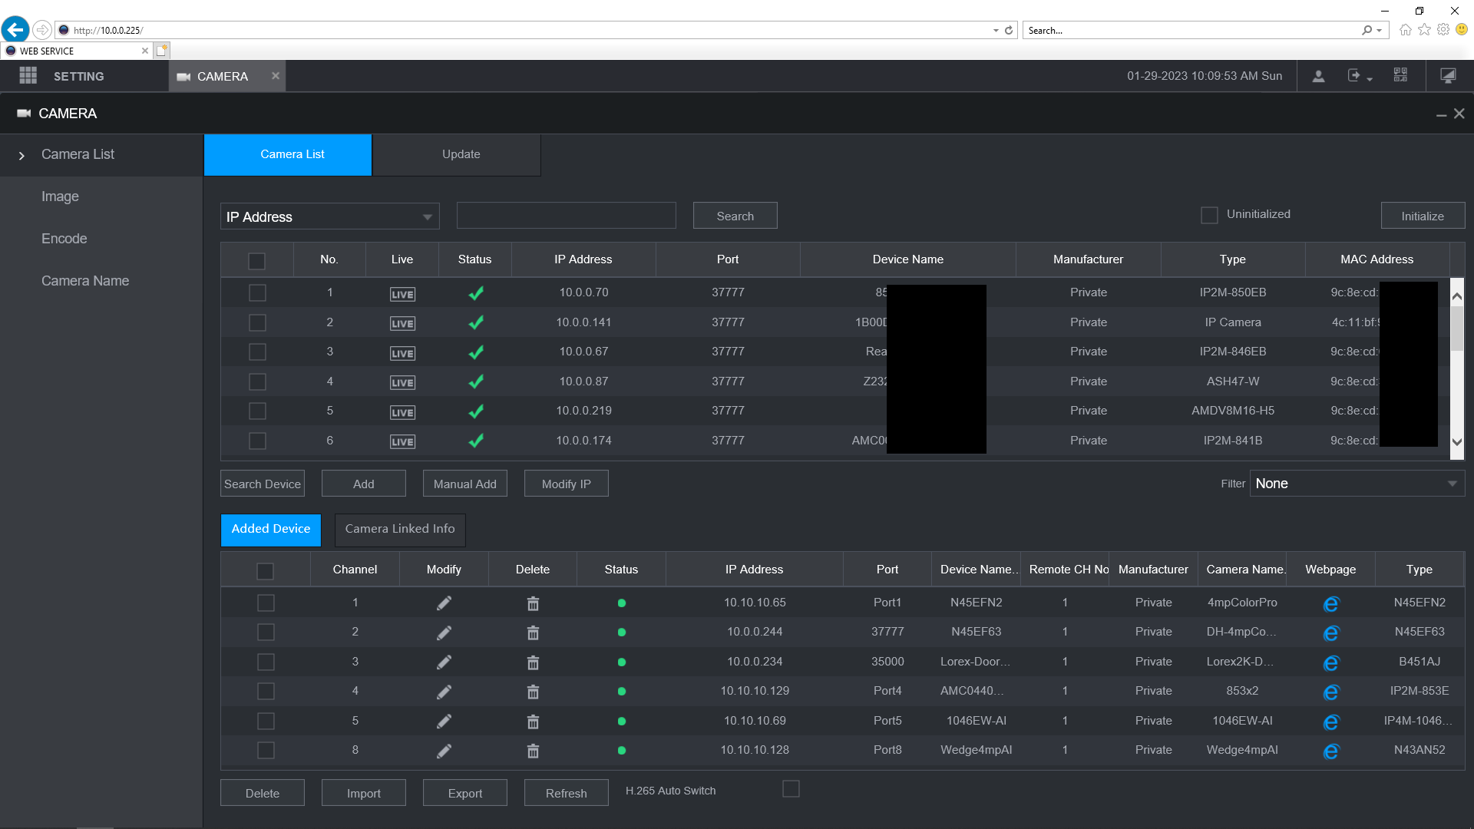
Task: Check the box for device 10.0.0.67
Action: coord(257,352)
